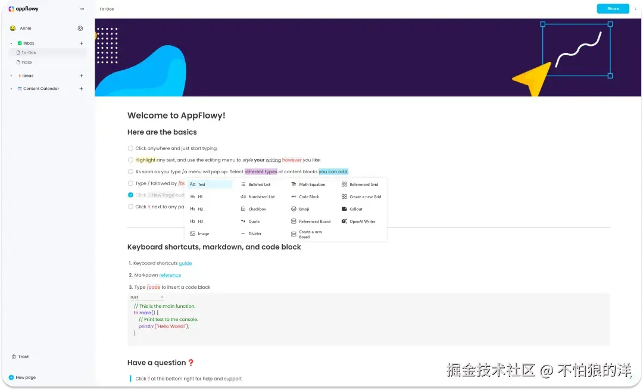Select H1 from the block type menu
This screenshot has width=643, height=390.
(199, 196)
